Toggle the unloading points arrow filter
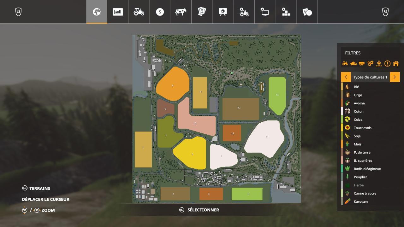The image size is (404, 227). tap(379, 63)
